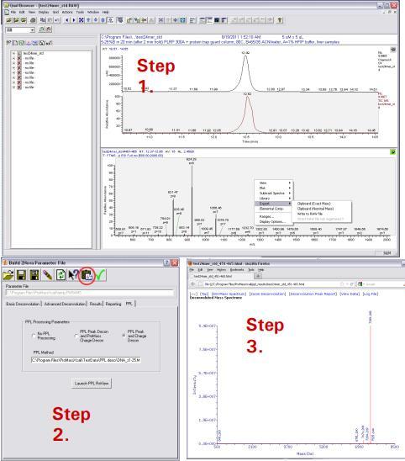Switch to the Results tab
The image size is (405, 461).
pos(96,304)
